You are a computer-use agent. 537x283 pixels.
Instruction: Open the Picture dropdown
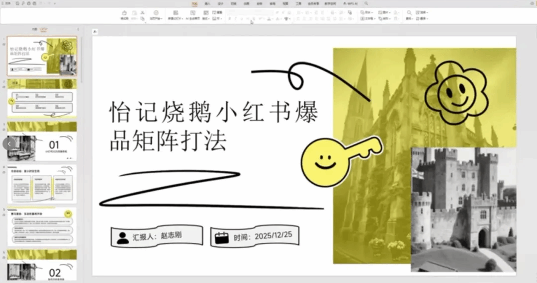point(384,12)
